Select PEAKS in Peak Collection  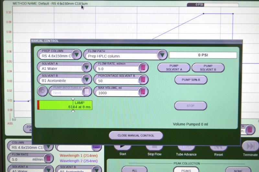(186, 170)
